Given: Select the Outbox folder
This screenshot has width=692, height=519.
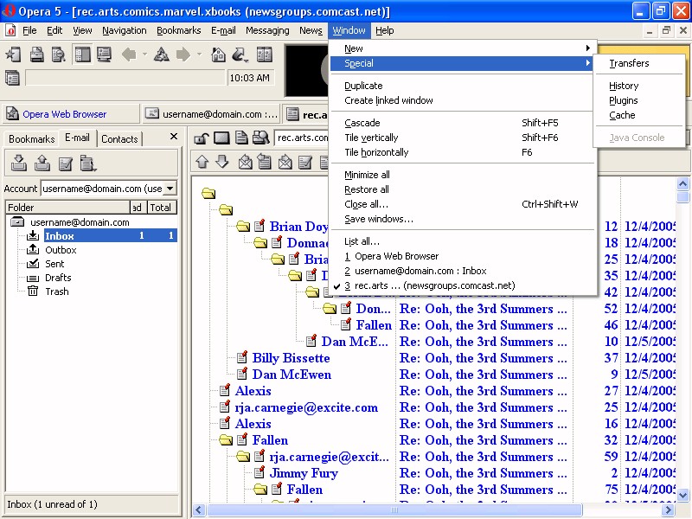Looking at the screenshot, I should 61,250.
